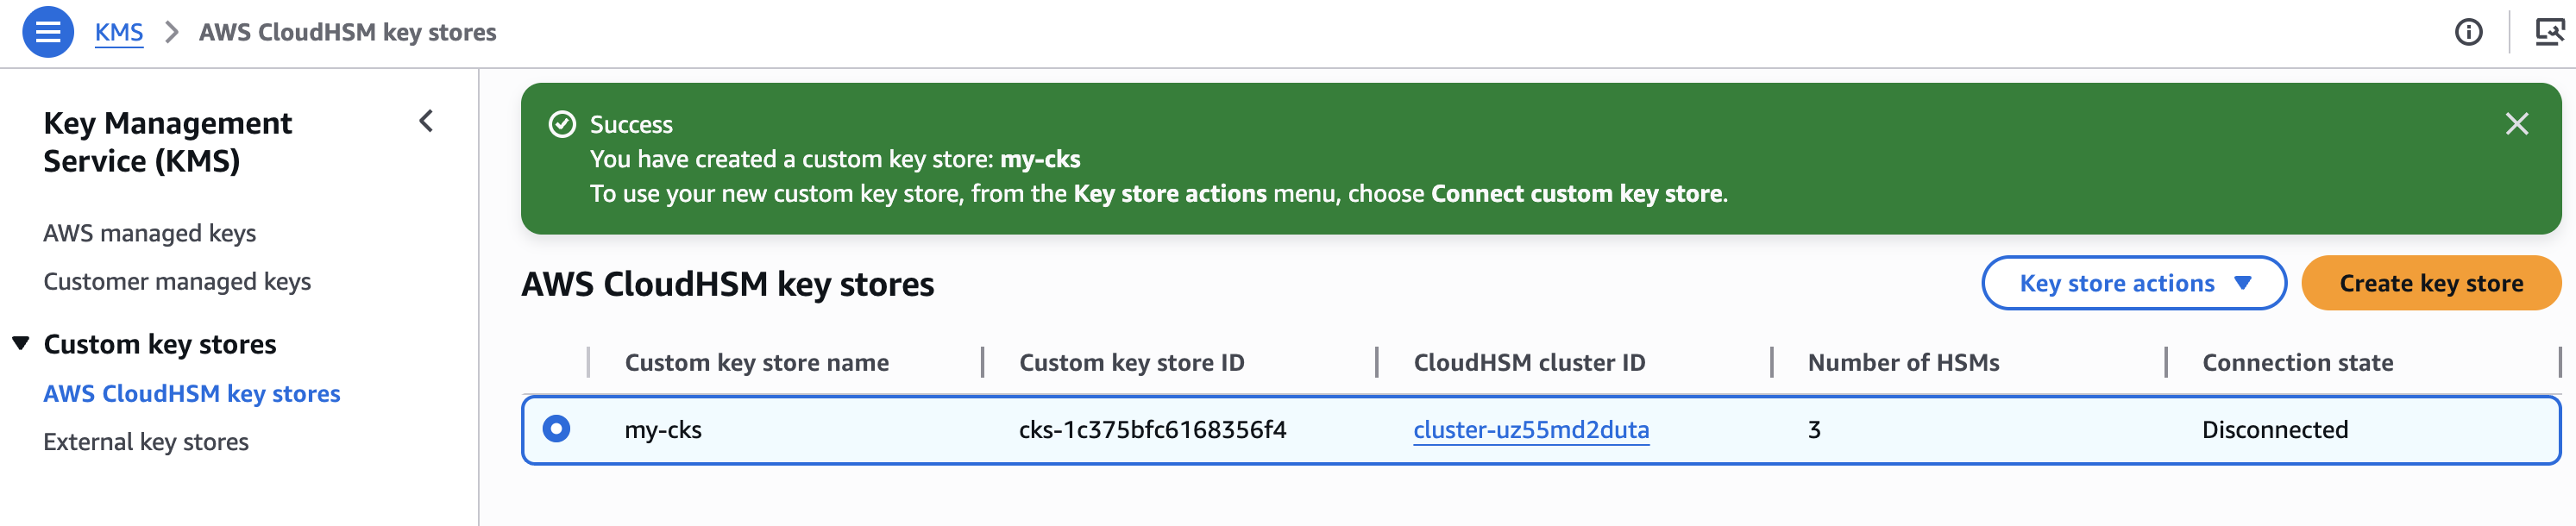Go to AWS managed keys
2576x526 pixels.
pos(149,233)
